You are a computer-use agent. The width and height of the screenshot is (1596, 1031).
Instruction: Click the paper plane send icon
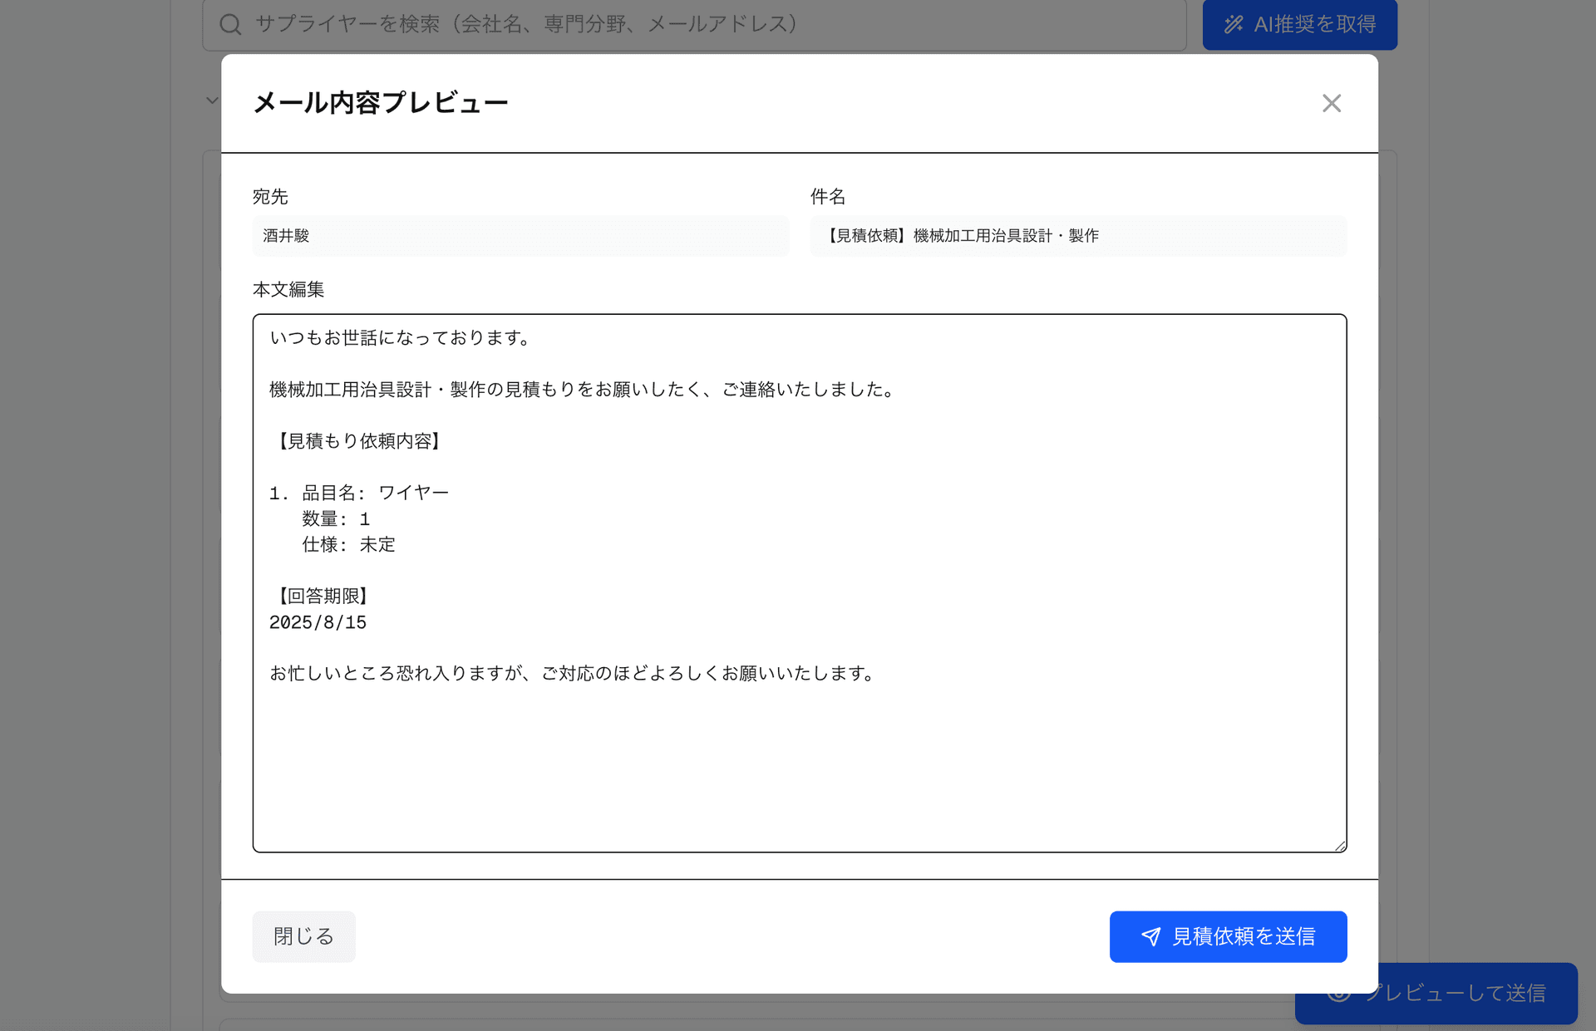tap(1150, 937)
